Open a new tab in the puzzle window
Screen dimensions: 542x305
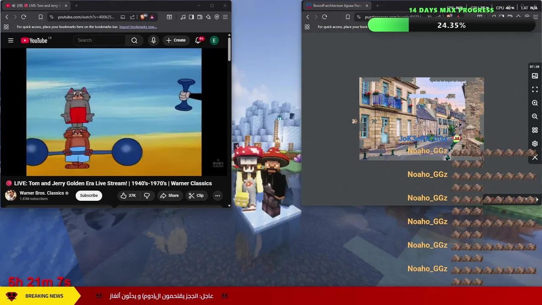pos(377,6)
